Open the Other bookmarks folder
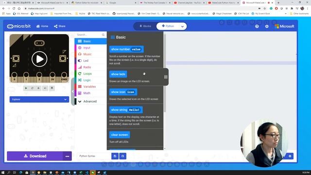The height and width of the screenshot is (175, 311). (x=299, y=14)
